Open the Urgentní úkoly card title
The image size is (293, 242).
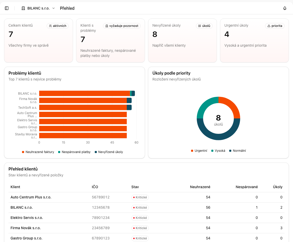pos(236,25)
